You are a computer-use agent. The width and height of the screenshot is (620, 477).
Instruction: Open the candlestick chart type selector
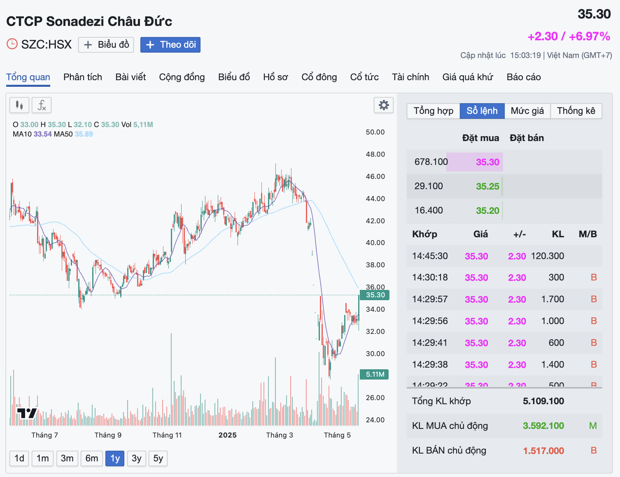[19, 105]
